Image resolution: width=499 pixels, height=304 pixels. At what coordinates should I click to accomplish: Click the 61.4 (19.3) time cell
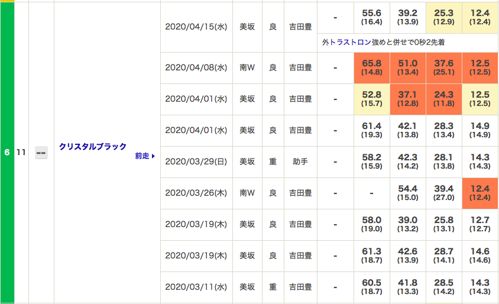[x=372, y=130]
